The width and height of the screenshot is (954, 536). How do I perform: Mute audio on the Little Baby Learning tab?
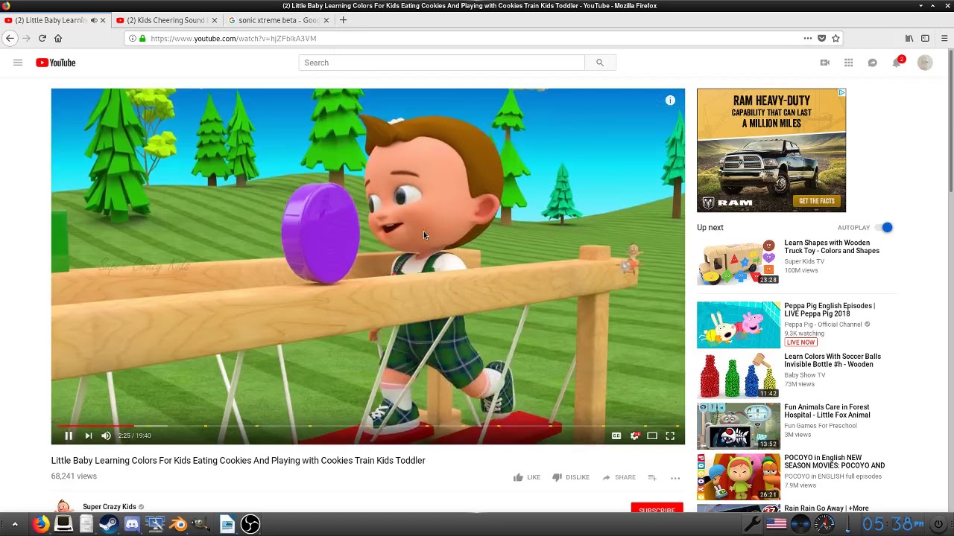click(x=93, y=20)
